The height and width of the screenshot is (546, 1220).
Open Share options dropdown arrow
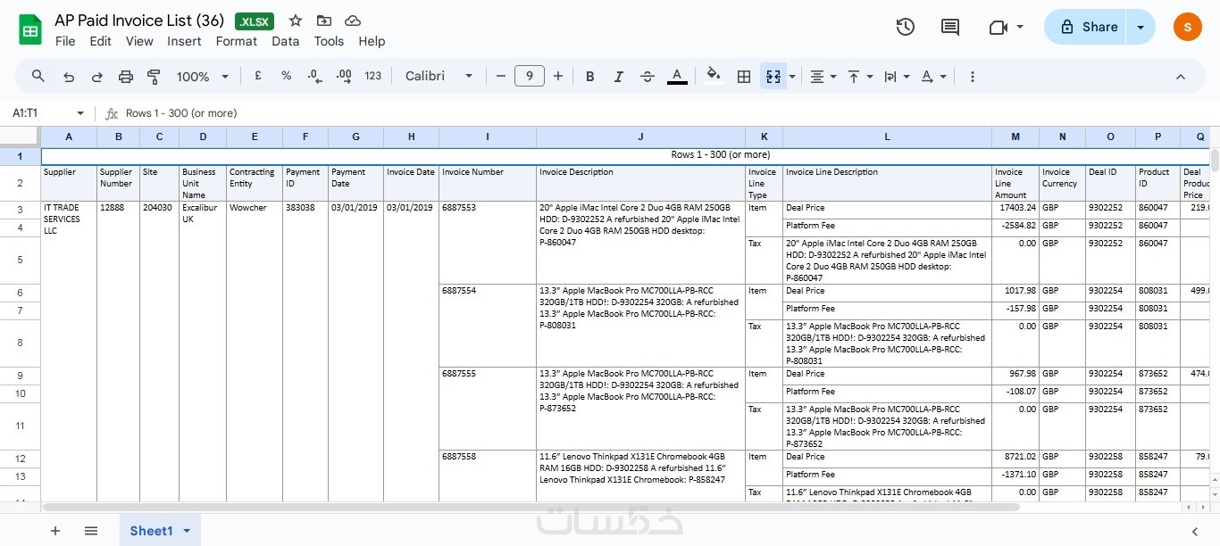[x=1141, y=27]
